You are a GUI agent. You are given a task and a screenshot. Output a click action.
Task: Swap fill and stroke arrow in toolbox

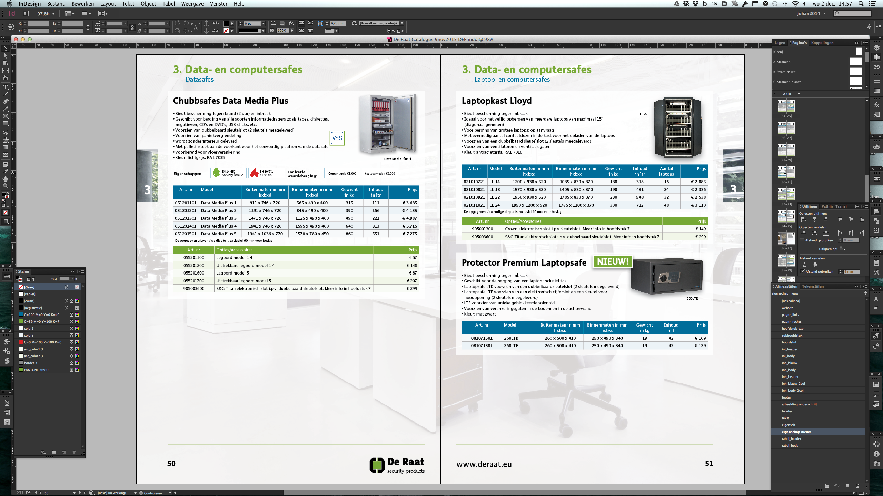point(8,193)
